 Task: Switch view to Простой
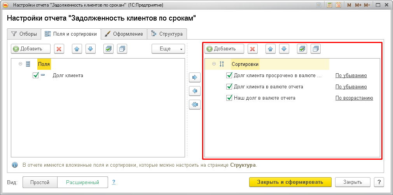[40, 182]
